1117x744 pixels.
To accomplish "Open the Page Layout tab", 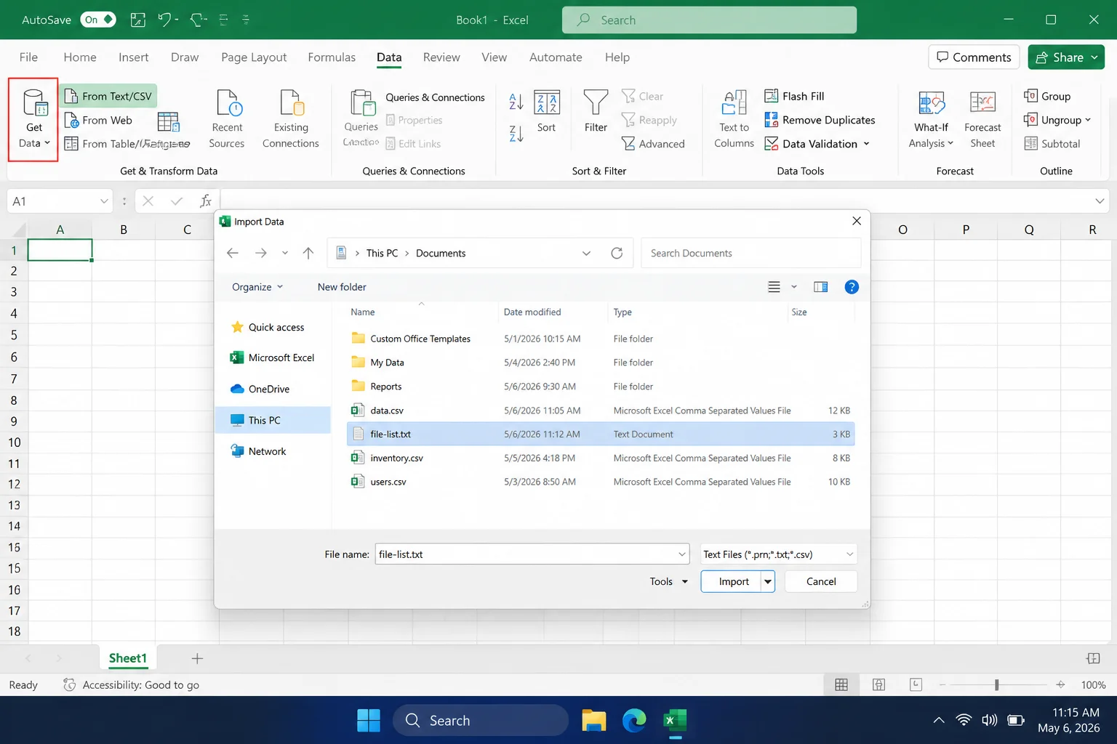I will [x=254, y=57].
